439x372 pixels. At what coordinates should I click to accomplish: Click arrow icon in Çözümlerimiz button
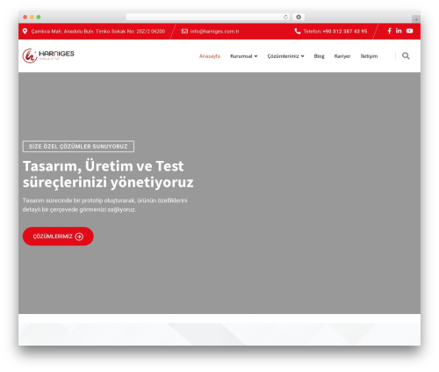click(79, 237)
